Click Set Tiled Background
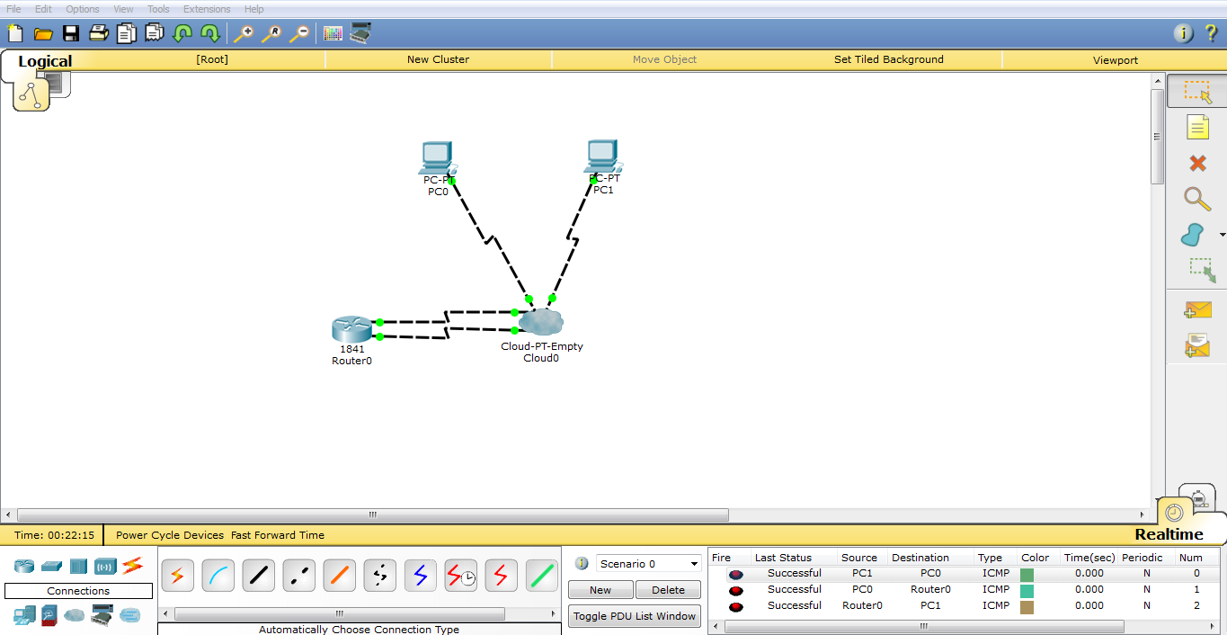The height and width of the screenshot is (635, 1227). tap(888, 59)
